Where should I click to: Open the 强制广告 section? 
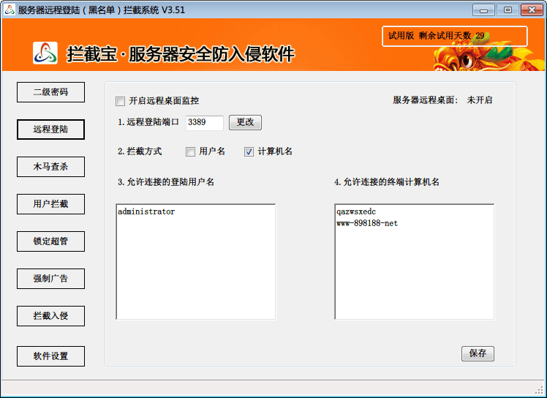tap(50, 279)
